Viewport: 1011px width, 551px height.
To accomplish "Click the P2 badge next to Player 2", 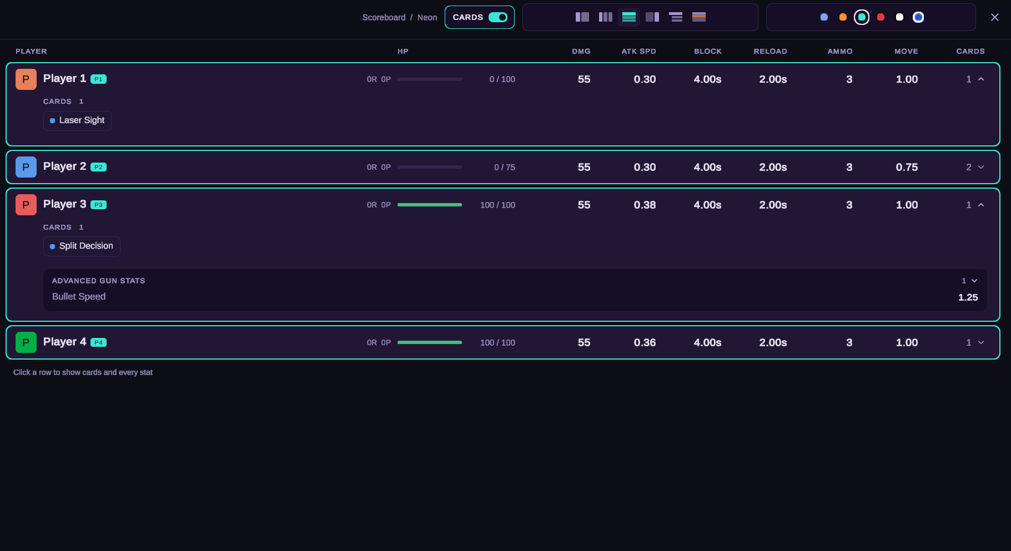I will 98,167.
